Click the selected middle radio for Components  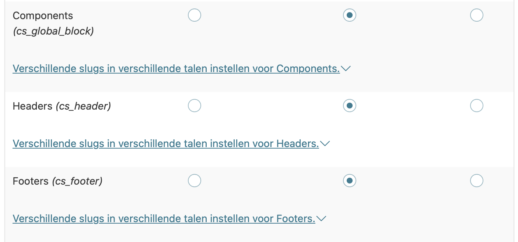tap(349, 15)
